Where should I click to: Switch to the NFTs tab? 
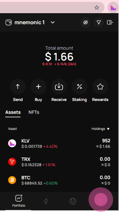(34, 112)
